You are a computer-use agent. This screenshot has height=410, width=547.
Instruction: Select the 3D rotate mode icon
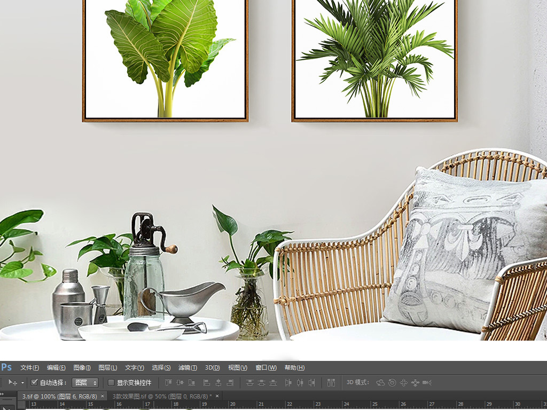point(381,383)
